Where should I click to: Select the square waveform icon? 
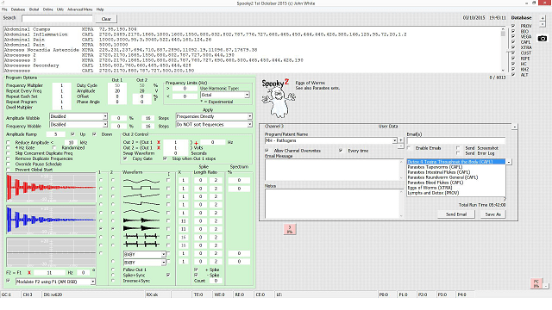pos(141,189)
